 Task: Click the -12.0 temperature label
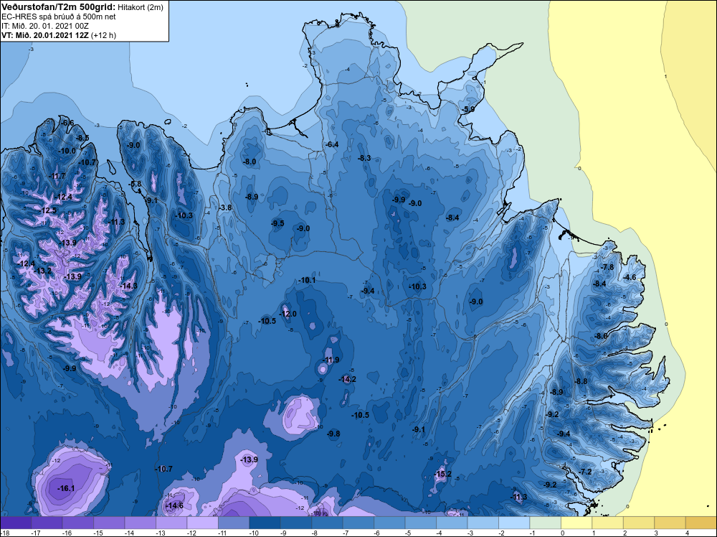288,314
